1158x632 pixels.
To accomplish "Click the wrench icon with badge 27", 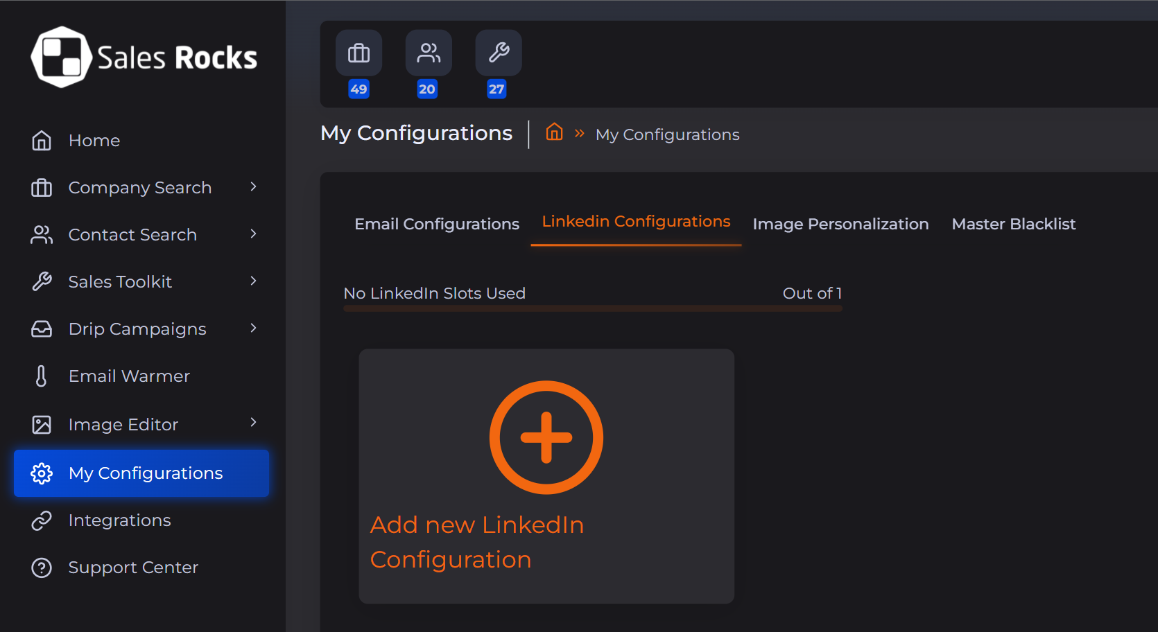I will 499,53.
